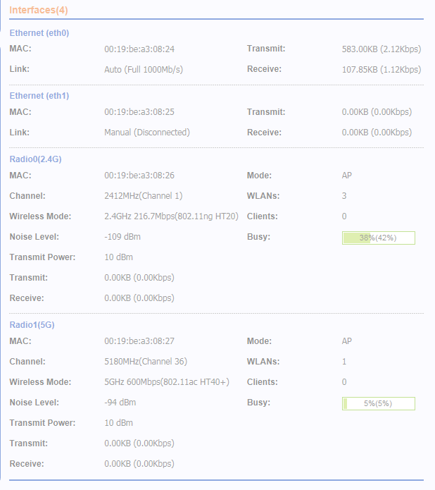This screenshot has width=435, height=490.
Task: Click the Interfaces(4) section heading
Action: click(39, 10)
